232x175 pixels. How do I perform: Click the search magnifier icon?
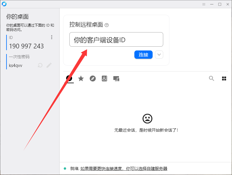coord(211,78)
